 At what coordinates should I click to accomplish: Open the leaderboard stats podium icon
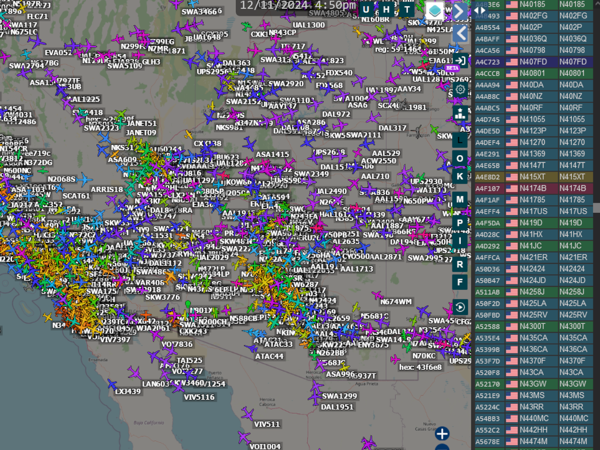click(x=460, y=113)
